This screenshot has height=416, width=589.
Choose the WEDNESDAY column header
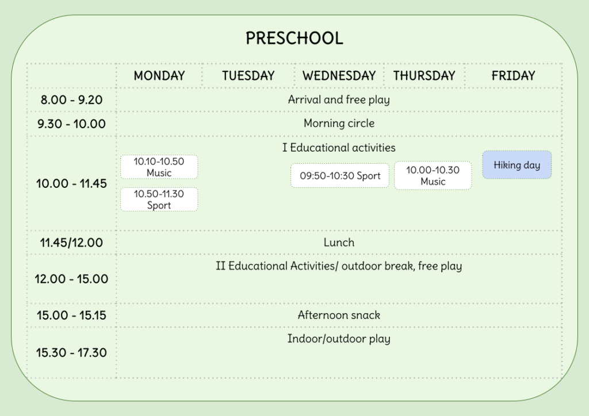(339, 76)
